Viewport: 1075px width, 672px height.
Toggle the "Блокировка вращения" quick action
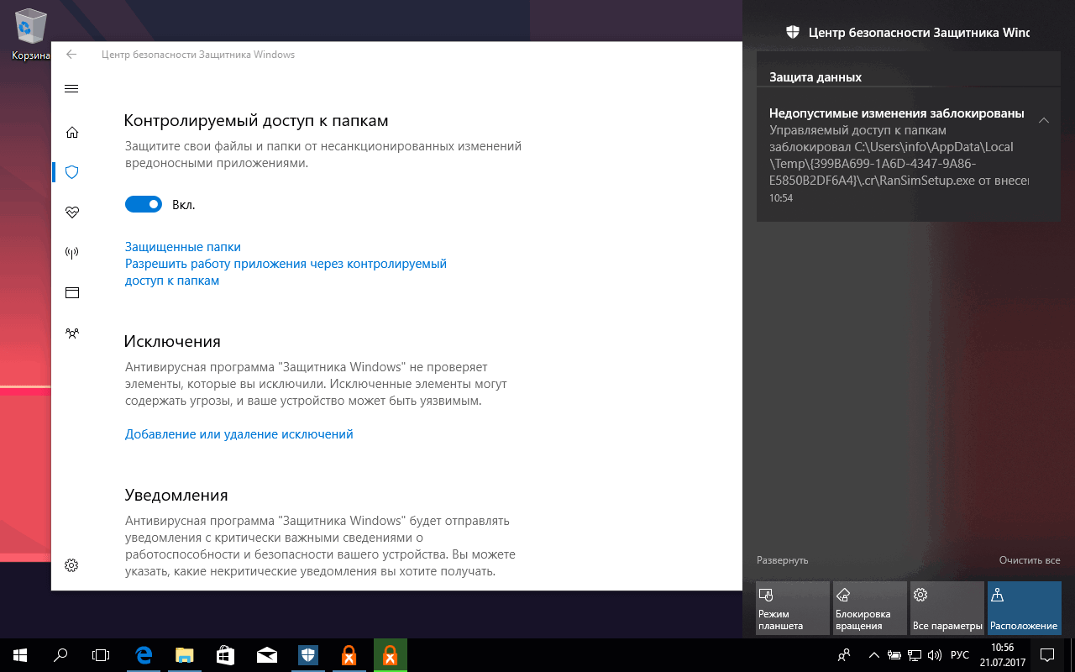point(870,607)
